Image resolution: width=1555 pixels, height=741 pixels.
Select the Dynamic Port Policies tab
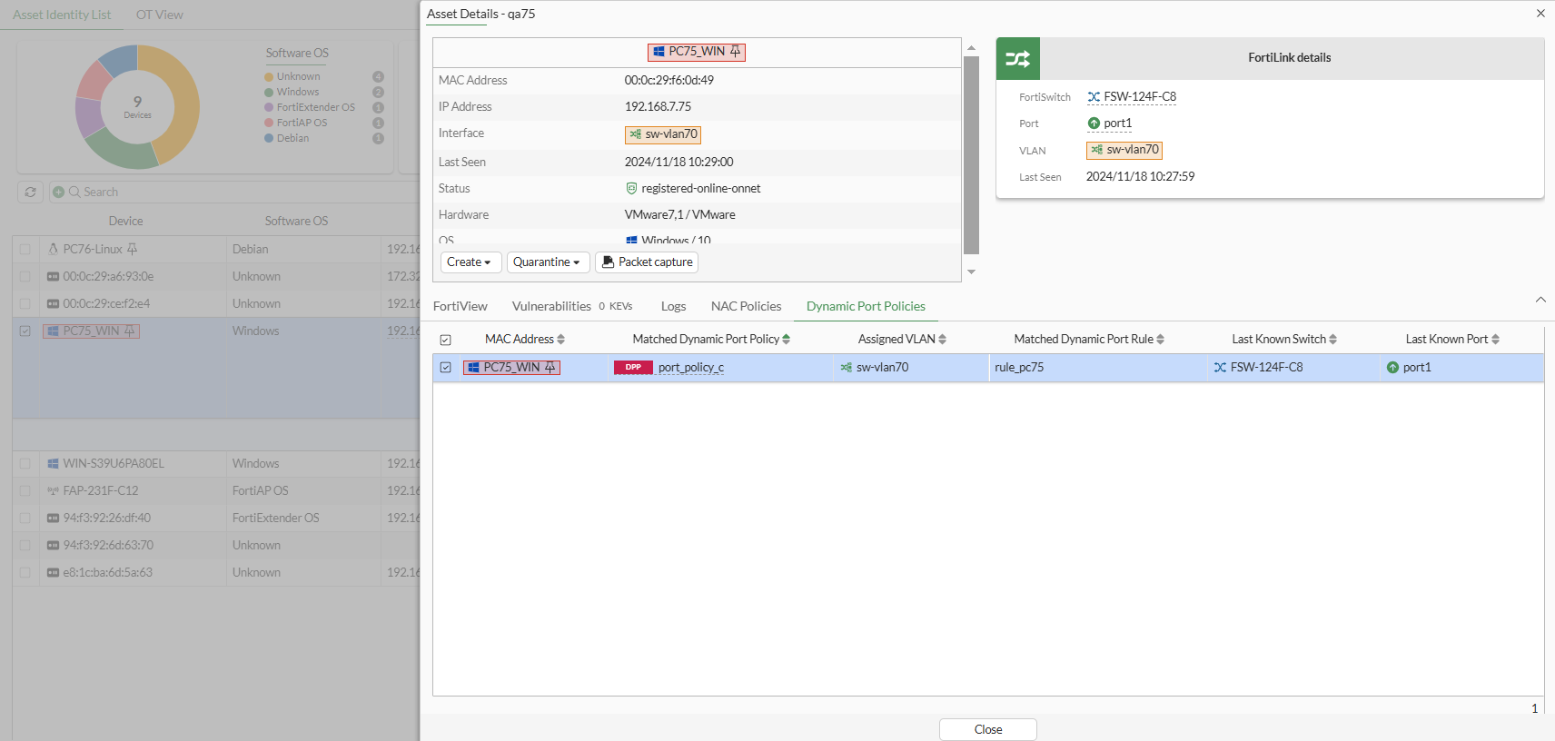tap(866, 307)
